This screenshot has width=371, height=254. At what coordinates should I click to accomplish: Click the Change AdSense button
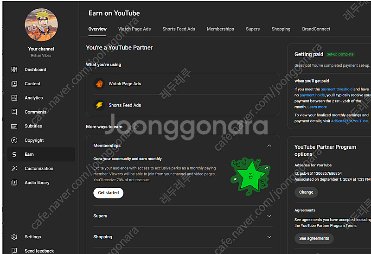click(306, 192)
